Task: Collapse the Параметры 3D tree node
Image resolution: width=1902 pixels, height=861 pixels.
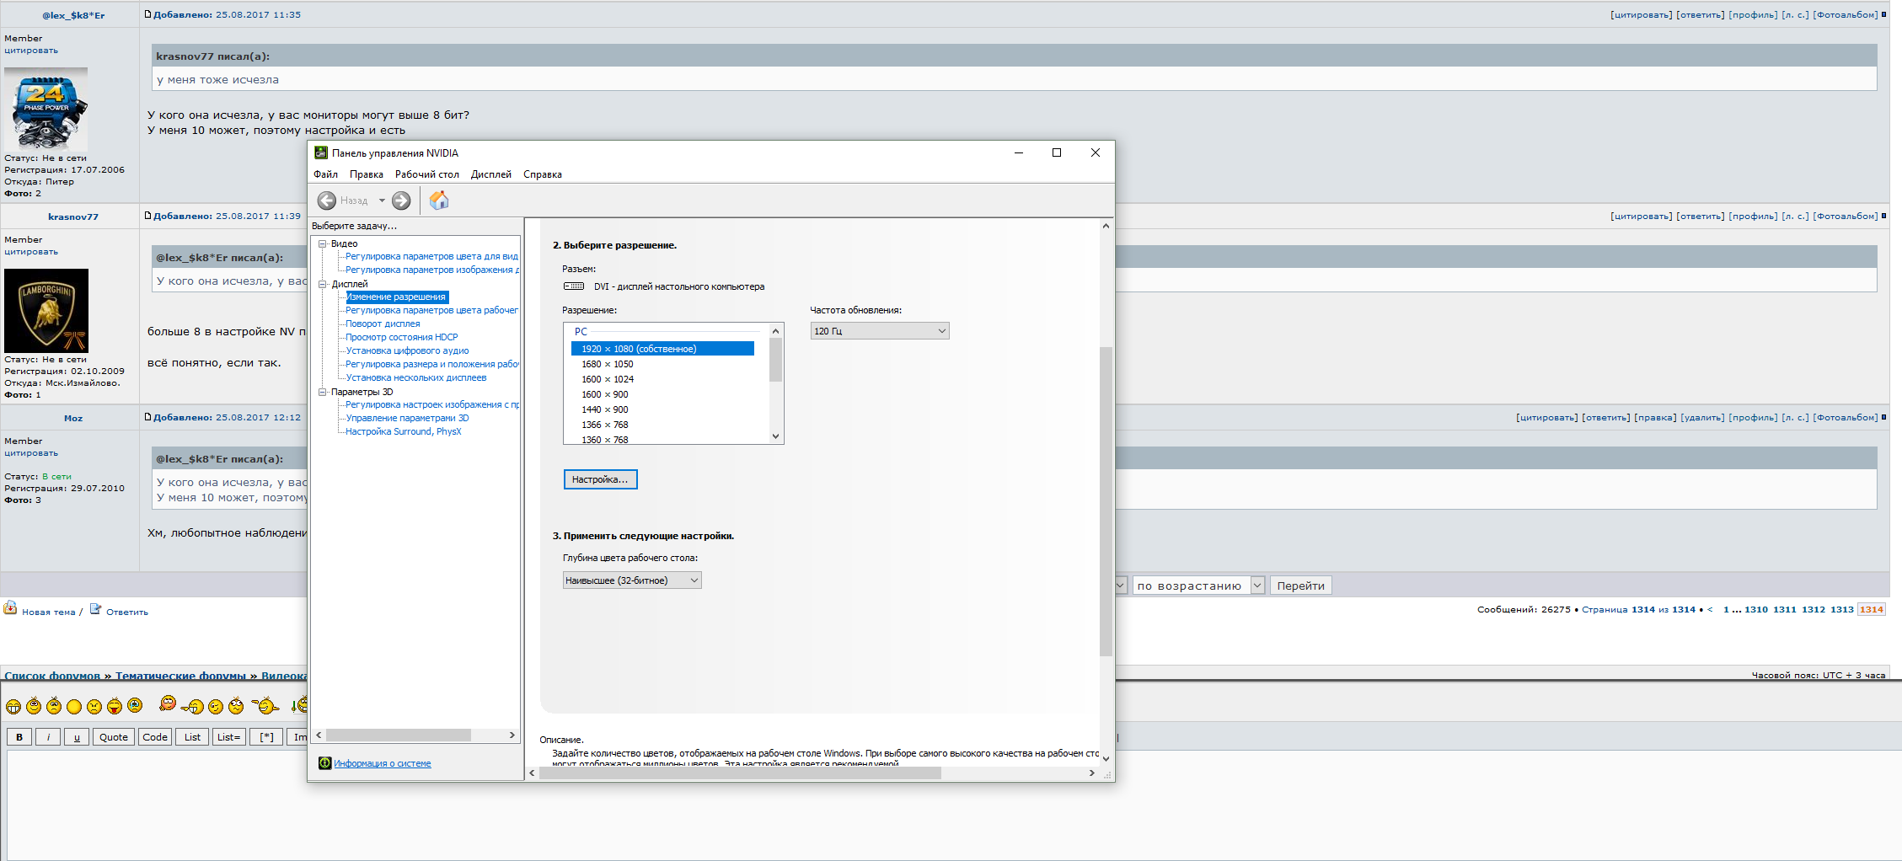Action: click(x=322, y=392)
